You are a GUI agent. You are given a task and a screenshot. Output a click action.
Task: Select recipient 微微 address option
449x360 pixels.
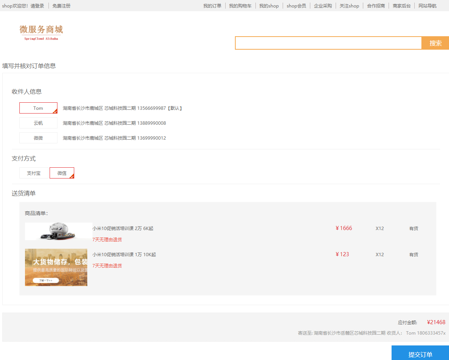38,138
